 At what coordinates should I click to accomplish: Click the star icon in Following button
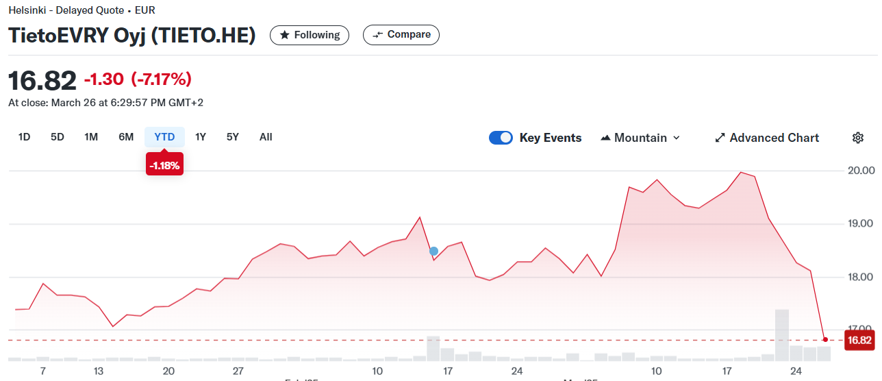285,35
